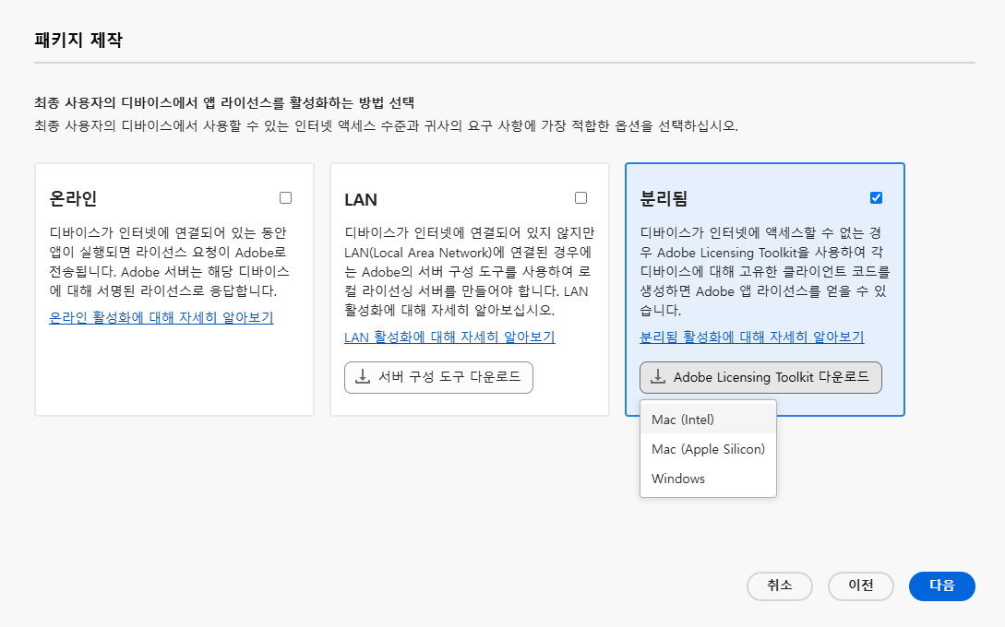Choose Windows from download menu
The height and width of the screenshot is (627, 1005).
708,479
